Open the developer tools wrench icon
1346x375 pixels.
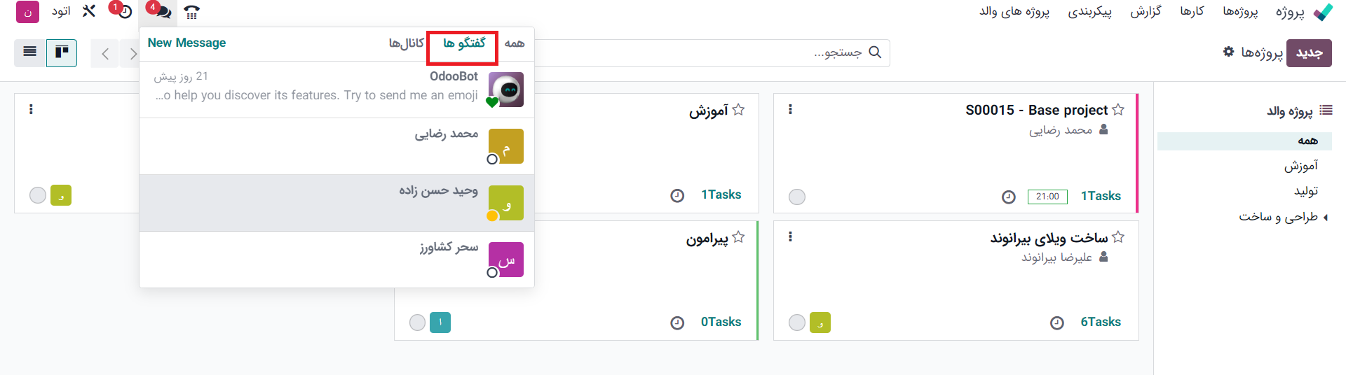click(88, 11)
